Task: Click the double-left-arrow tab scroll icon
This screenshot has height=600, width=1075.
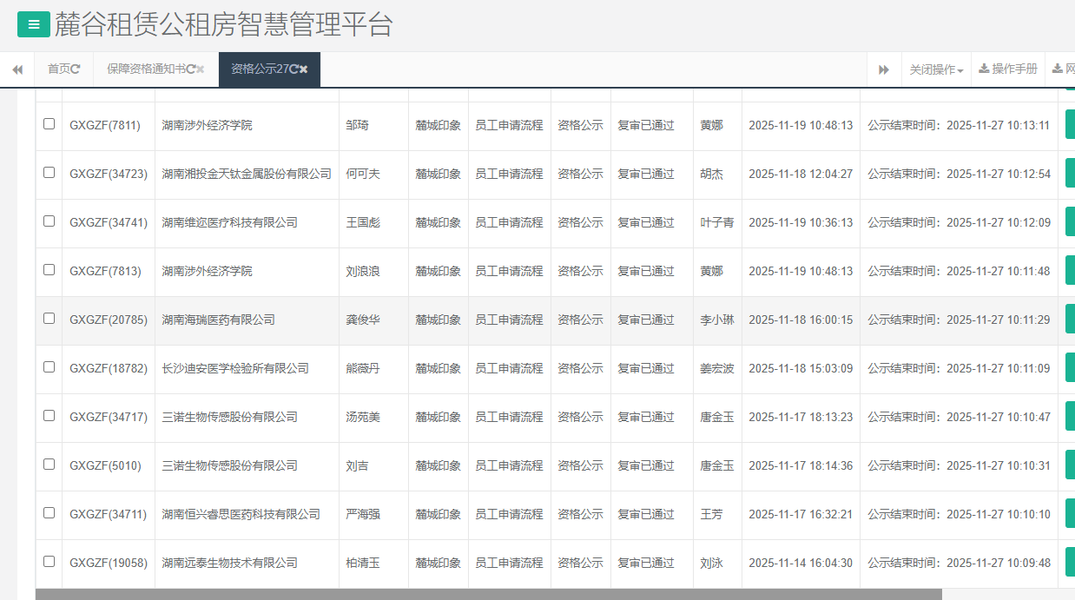Action: coord(17,69)
